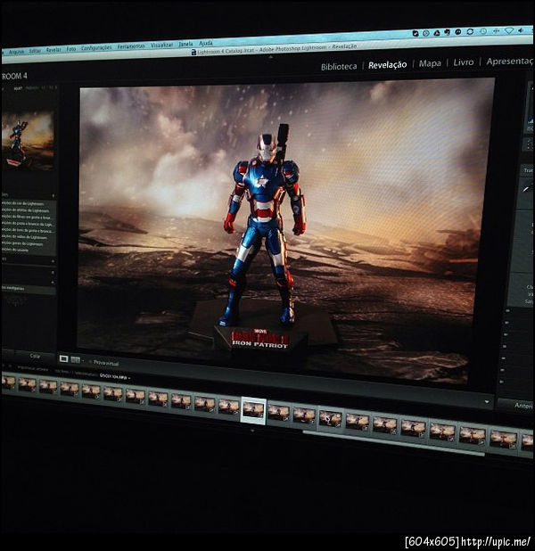Open the Revelar menu

[x=53, y=50]
